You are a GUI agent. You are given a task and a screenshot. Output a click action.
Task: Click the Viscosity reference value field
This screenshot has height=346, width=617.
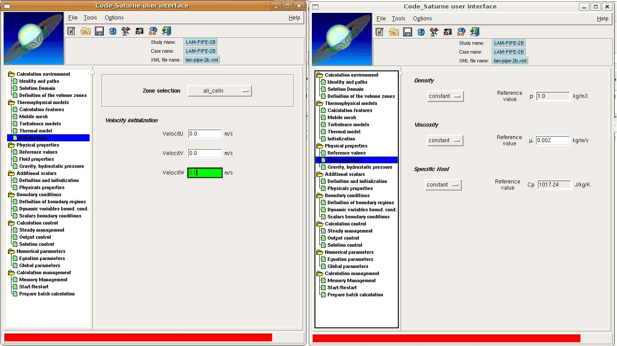coord(553,140)
